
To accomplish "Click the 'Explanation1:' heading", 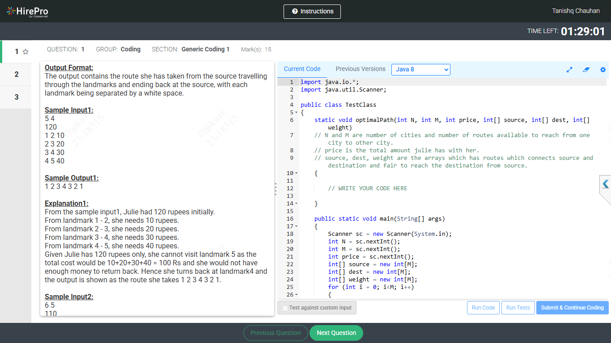I will click(x=67, y=204).
